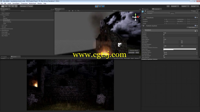This screenshot has height=112, width=200.
Task: Open the Static dropdown arrow
Action: tap(197, 11)
